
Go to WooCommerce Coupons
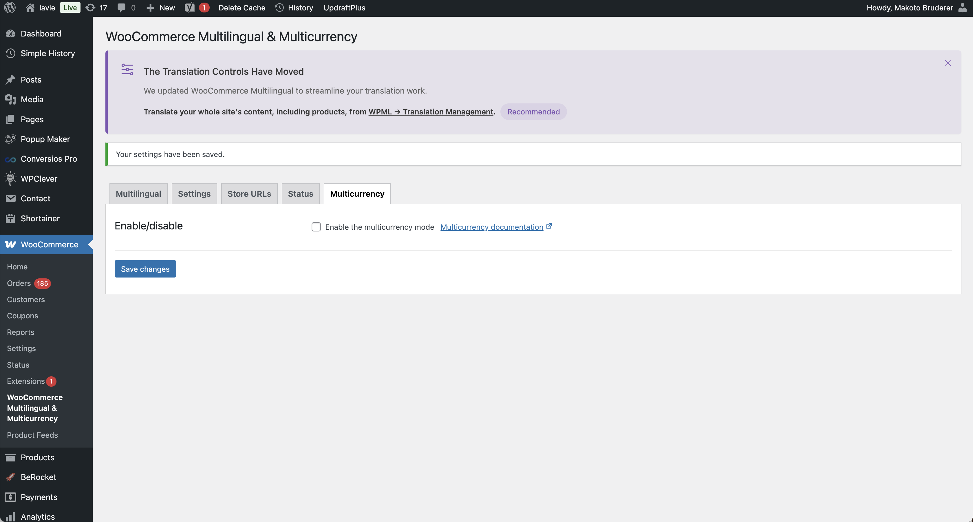[x=23, y=316]
